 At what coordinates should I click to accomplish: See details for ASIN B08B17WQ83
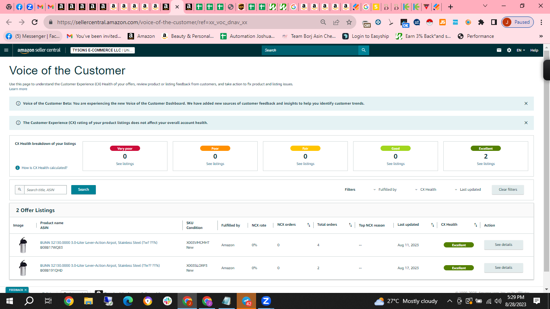coord(503,245)
